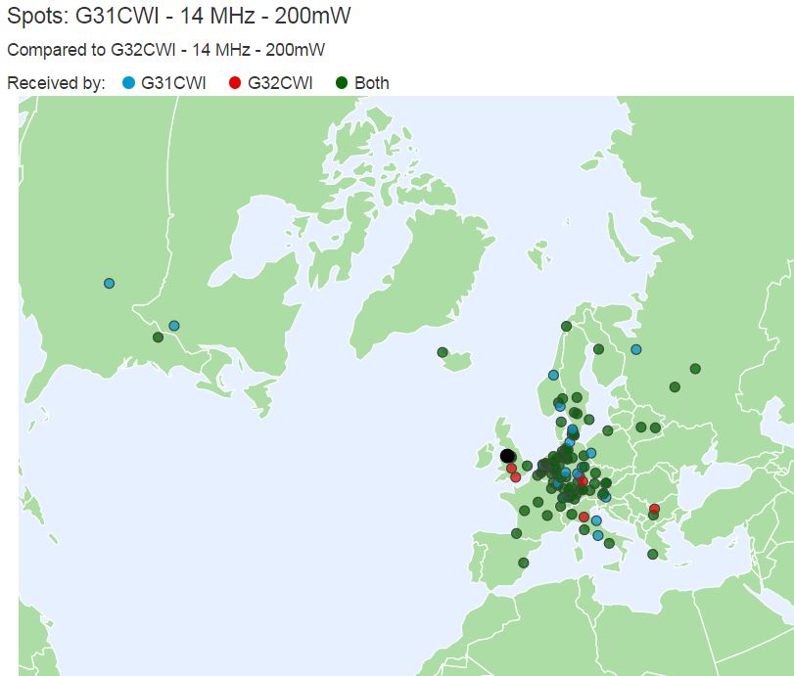Click the red G32CWI legend dot
The image size is (794, 676).
[x=235, y=83]
